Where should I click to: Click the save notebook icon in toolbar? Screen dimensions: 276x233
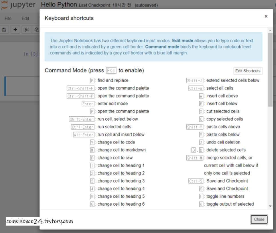pos(4,30)
